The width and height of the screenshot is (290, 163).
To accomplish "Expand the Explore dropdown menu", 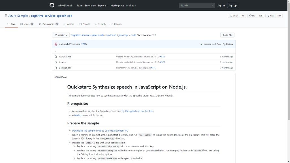I will [103, 6].
